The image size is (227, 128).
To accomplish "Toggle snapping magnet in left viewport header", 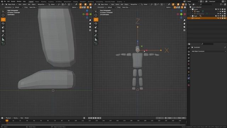I will [x=63, y=5].
